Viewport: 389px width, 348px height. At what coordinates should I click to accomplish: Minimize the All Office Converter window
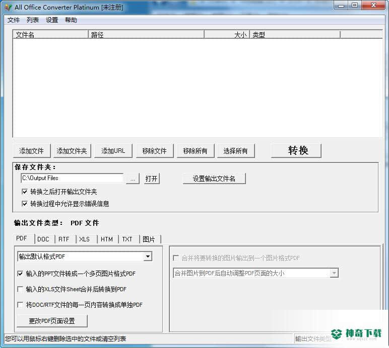[341, 6]
